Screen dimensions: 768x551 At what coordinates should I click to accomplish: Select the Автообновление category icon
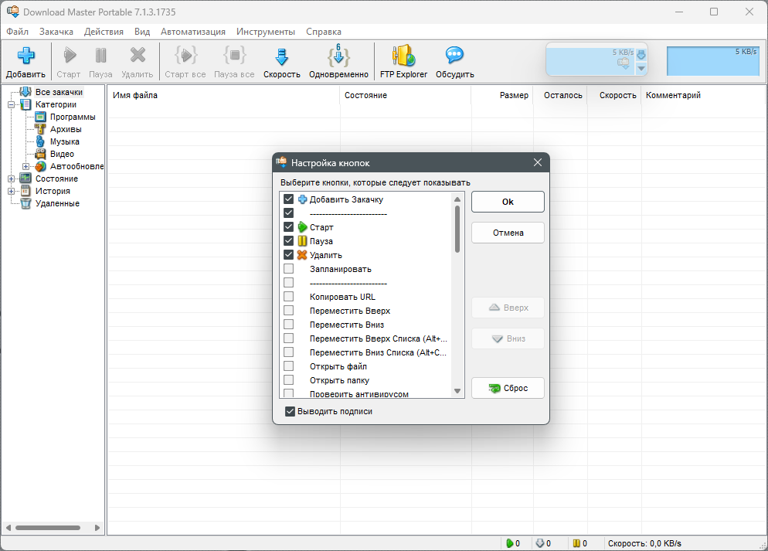(41, 166)
